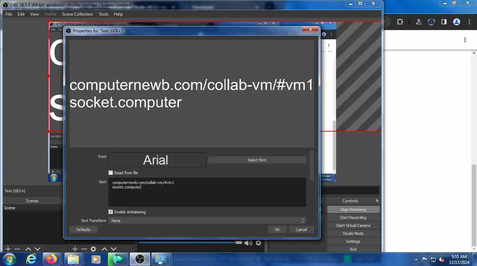
Task: Move source down with the down arrow
Action: click(x=113, y=249)
